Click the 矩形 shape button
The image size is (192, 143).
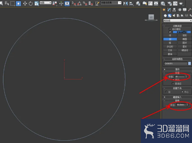184,35
